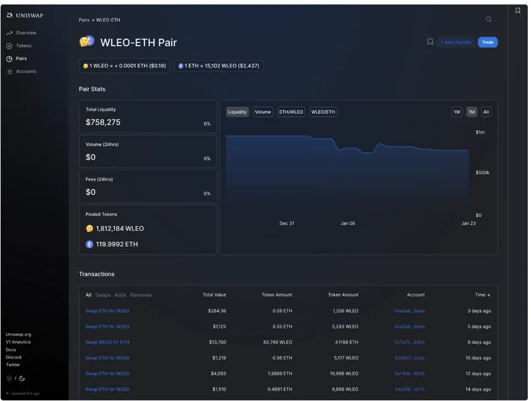Click the Accounts list icon
Screen dimensions: 531x401
(9, 72)
